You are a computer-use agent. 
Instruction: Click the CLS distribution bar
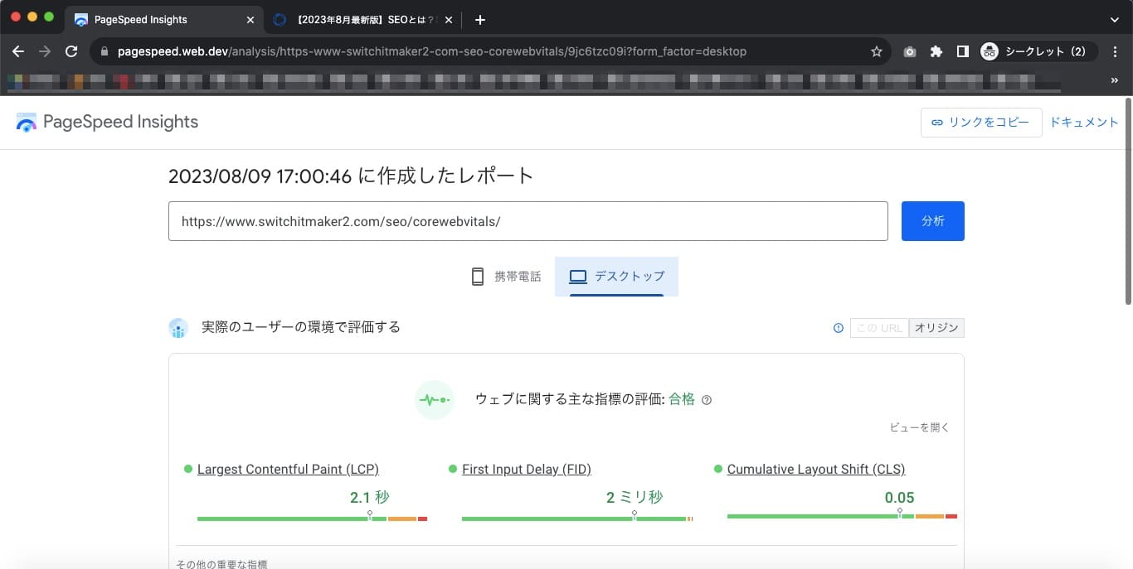click(842, 516)
